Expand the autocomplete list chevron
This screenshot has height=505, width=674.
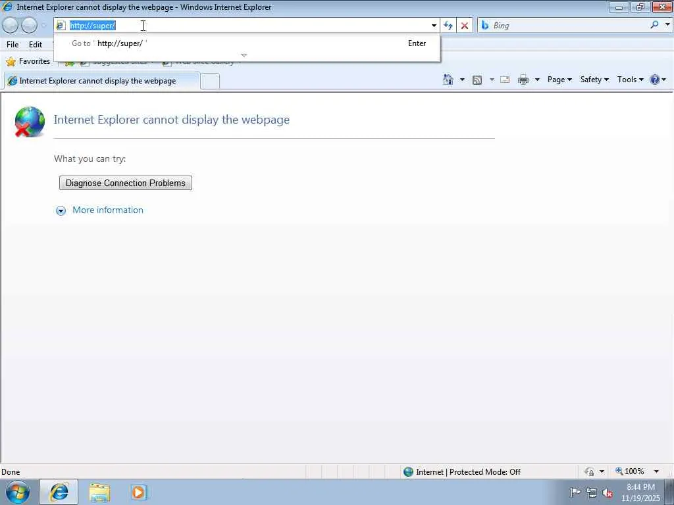(244, 55)
